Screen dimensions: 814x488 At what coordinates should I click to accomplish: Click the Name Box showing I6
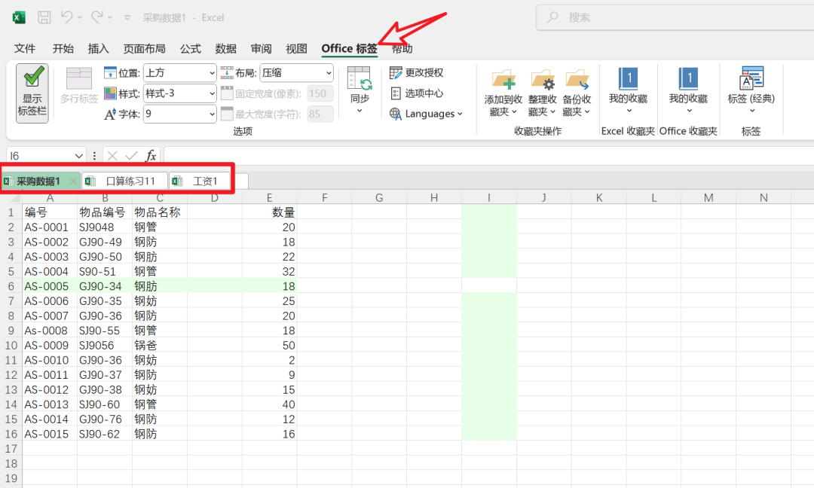pyautogui.click(x=39, y=156)
